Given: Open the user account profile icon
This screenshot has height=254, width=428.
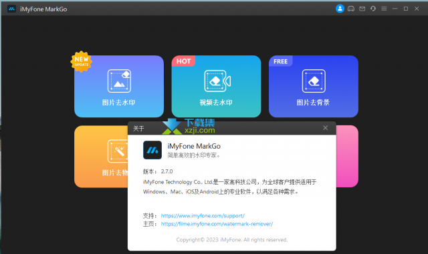Looking at the screenshot, I should tap(340, 9).
